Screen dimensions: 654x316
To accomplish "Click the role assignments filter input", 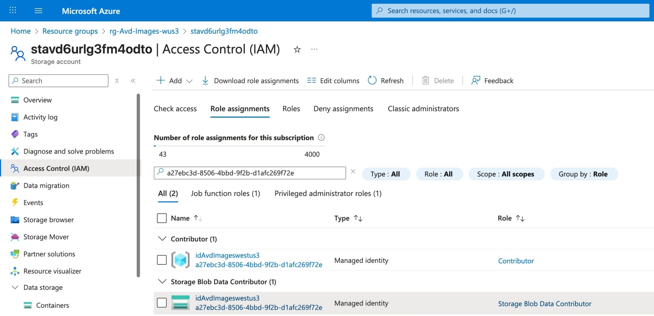I will [250, 173].
